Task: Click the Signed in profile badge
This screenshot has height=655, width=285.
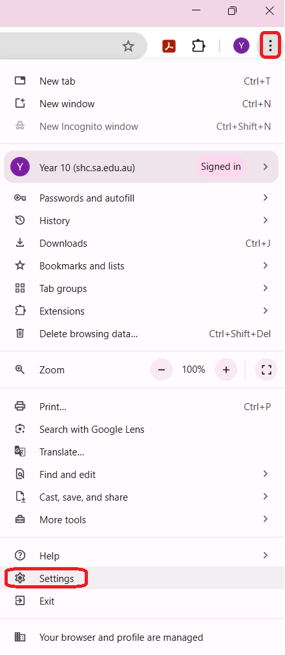Action: (x=221, y=167)
